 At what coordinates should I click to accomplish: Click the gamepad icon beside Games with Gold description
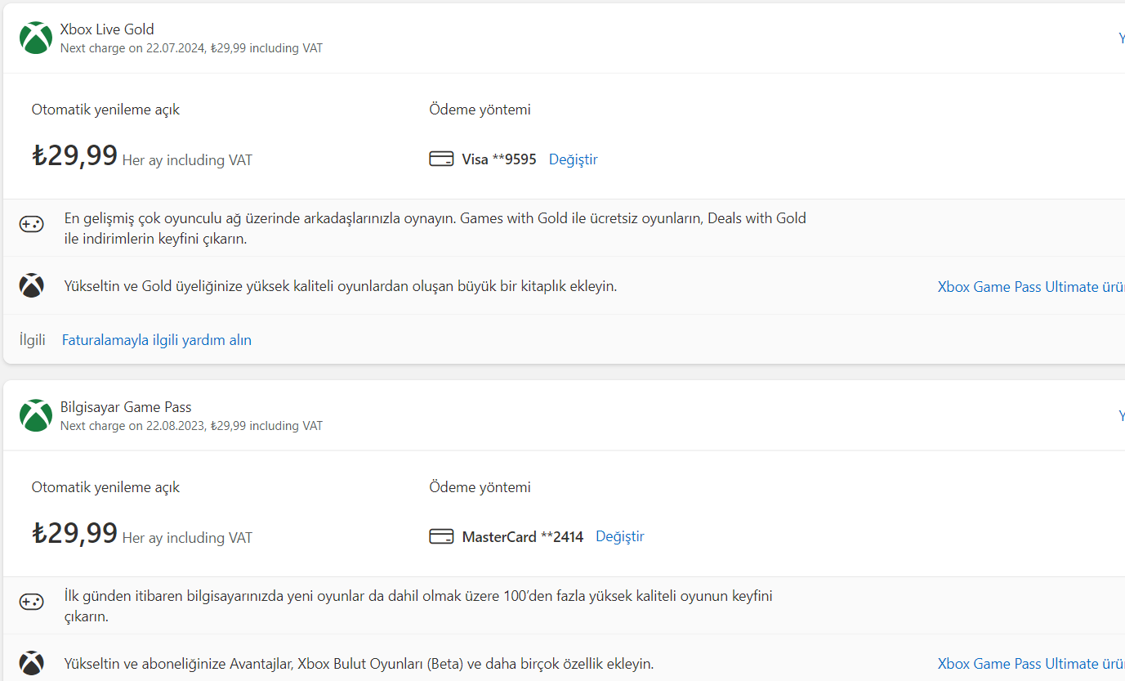pos(32,224)
